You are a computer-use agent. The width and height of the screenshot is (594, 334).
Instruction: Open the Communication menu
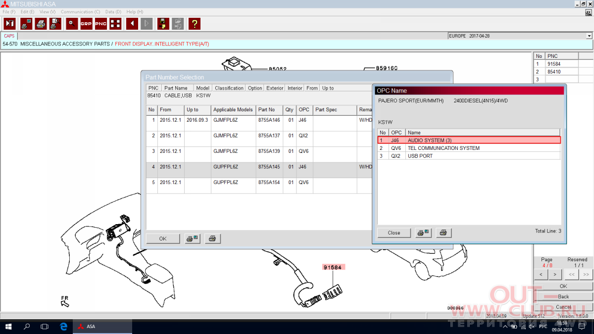(80, 12)
